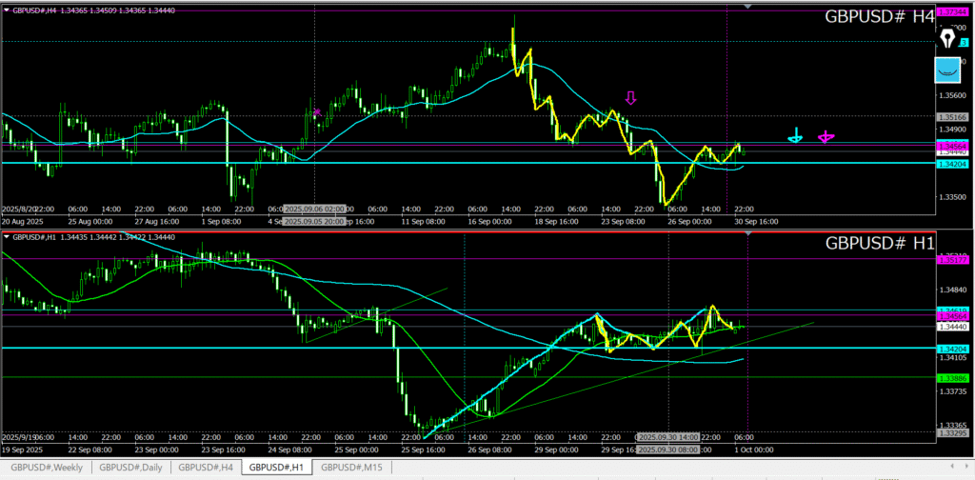Click the tab scroll arrow at bottom right

tap(966, 468)
